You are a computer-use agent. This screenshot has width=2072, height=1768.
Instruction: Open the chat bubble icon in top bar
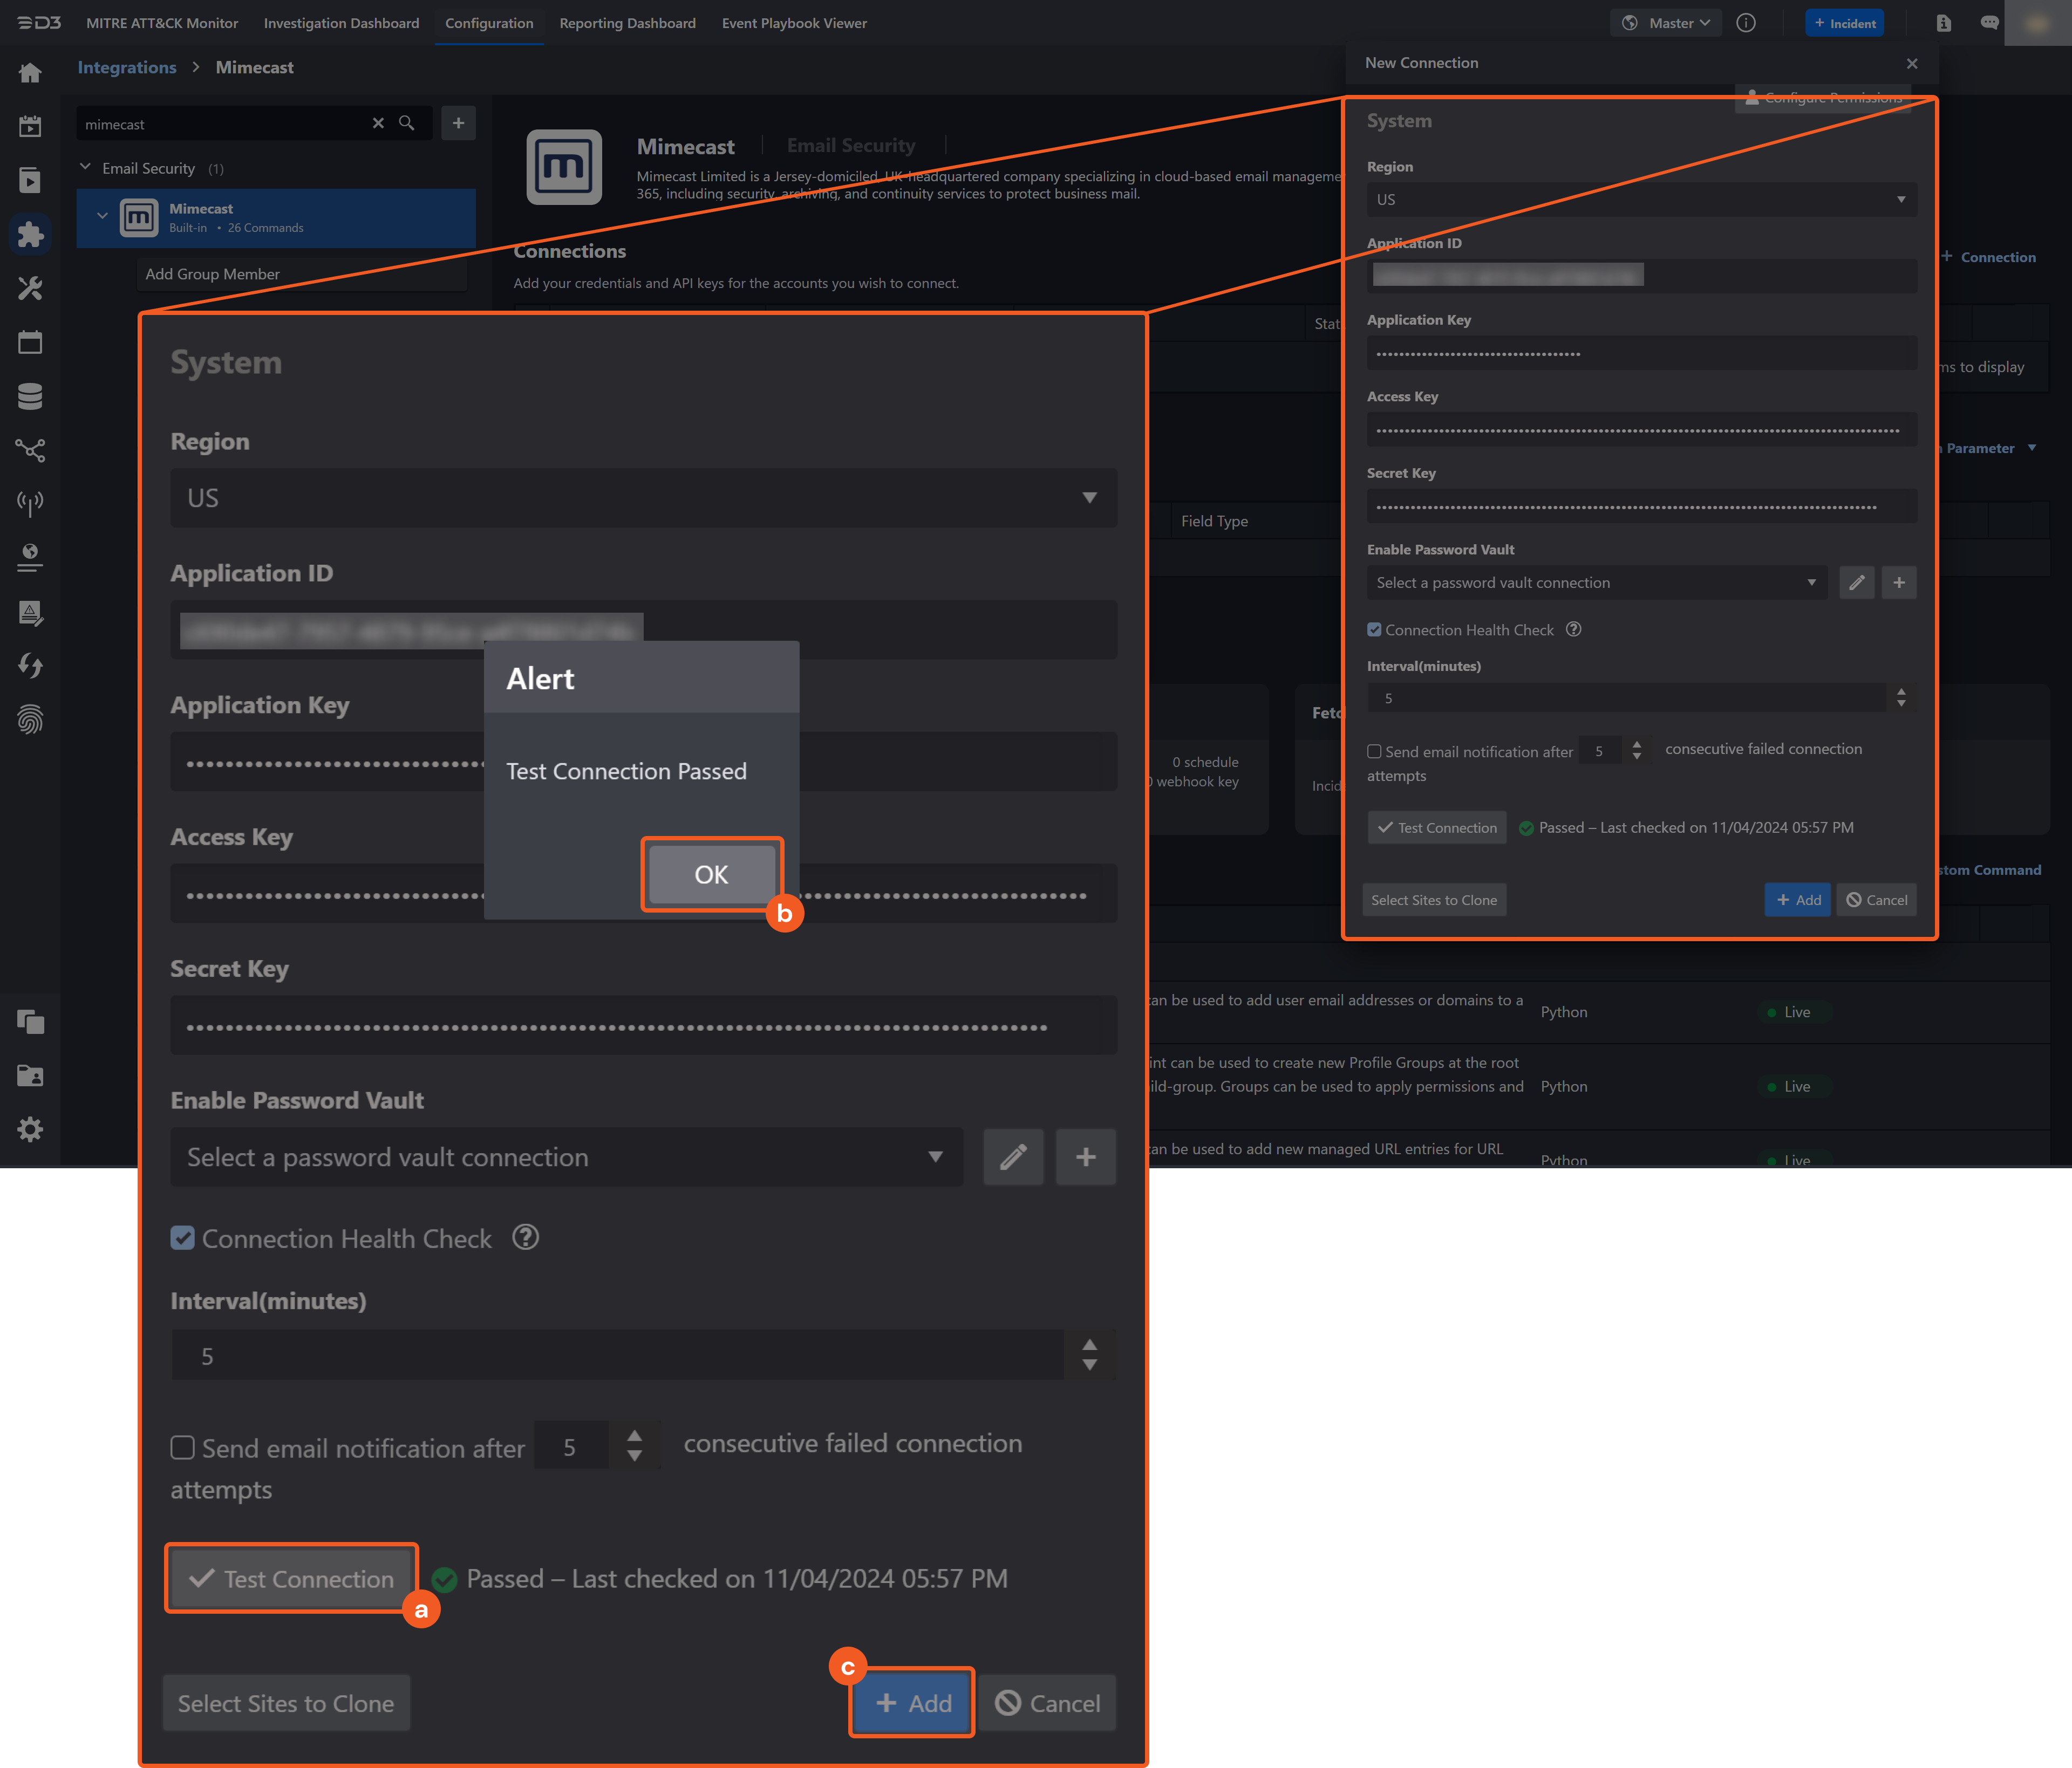pos(1990,22)
